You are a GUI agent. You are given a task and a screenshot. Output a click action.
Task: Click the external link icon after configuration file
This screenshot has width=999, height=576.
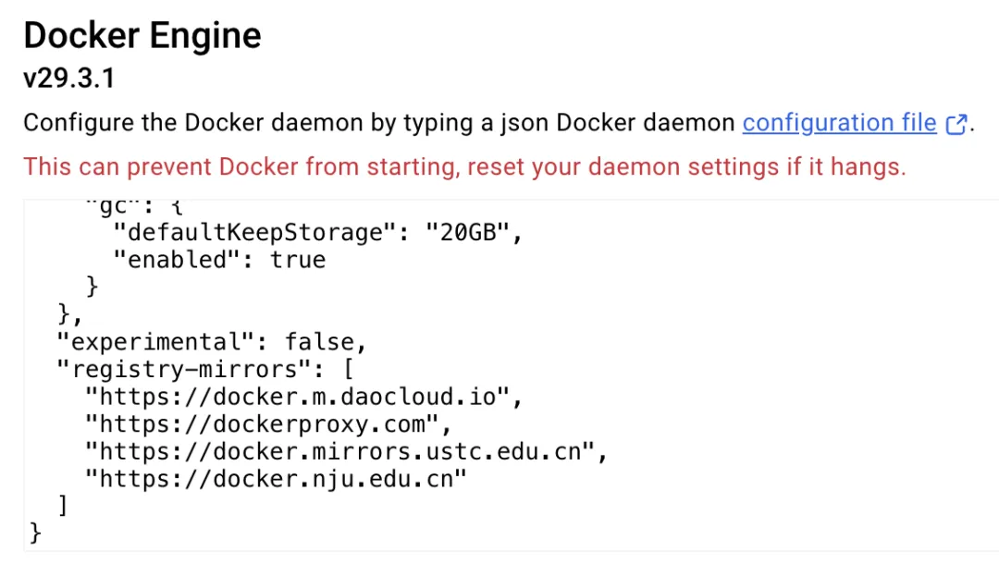coord(956,124)
